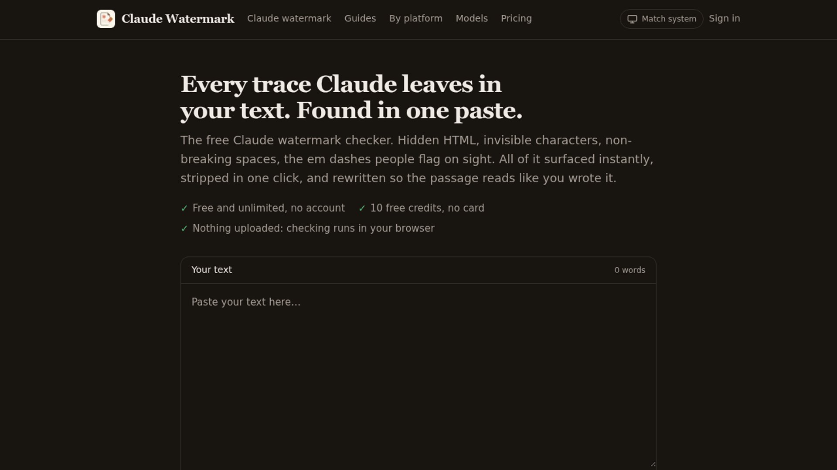The image size is (837, 470).
Task: Expand the By platform menu
Action: point(415,19)
